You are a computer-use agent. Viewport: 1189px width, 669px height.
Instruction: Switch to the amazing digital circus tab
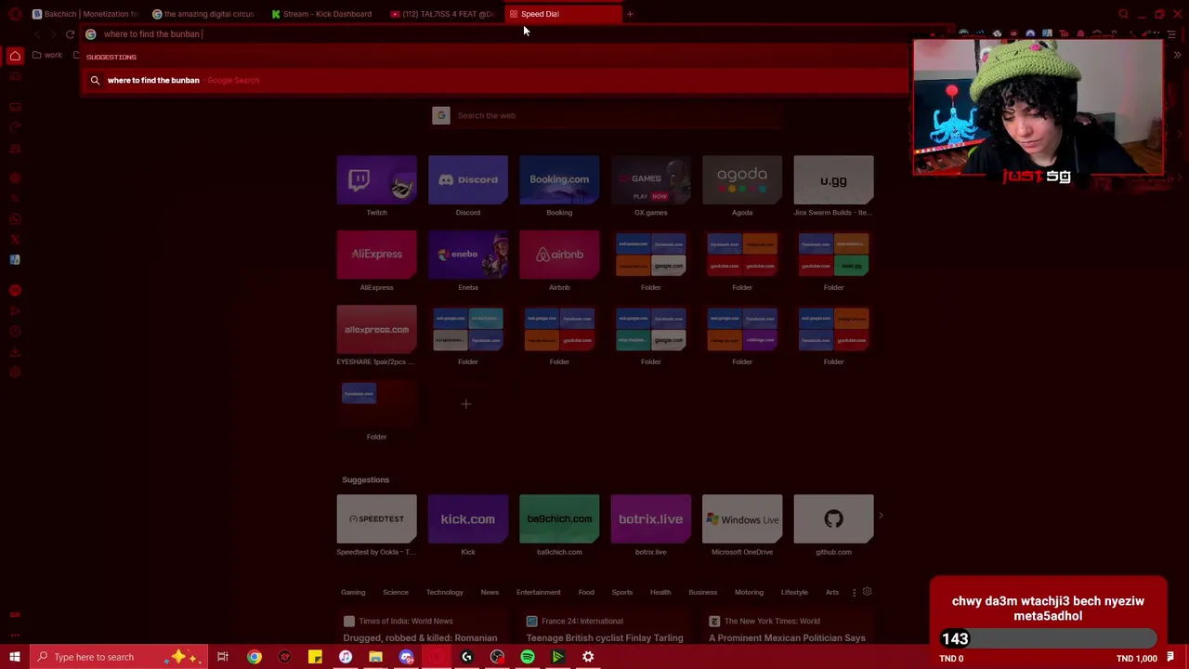(203, 14)
